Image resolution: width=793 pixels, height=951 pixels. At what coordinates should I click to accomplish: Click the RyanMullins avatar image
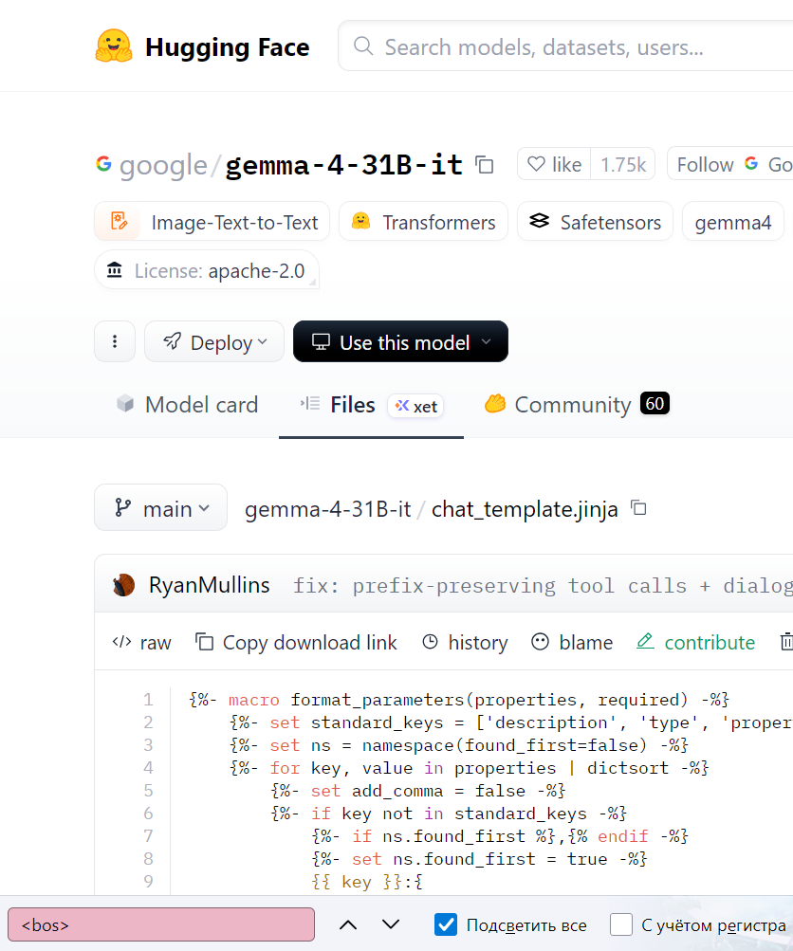click(123, 585)
